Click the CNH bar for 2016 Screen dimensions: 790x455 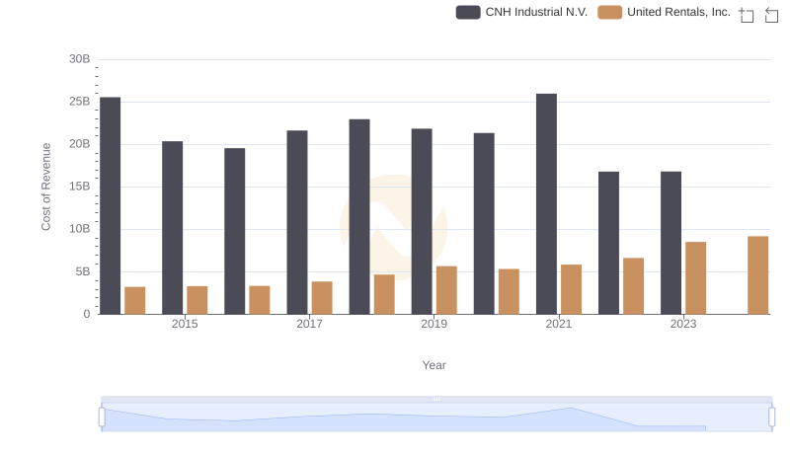click(x=235, y=231)
